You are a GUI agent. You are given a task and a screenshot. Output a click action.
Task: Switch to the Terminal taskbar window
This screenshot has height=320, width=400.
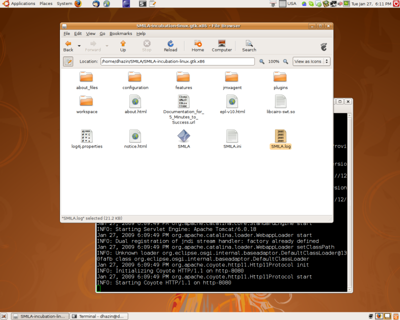tap(99, 316)
